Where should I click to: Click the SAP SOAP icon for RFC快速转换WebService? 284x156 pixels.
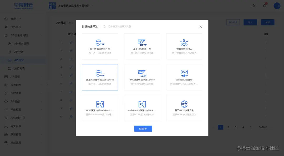[142, 73]
